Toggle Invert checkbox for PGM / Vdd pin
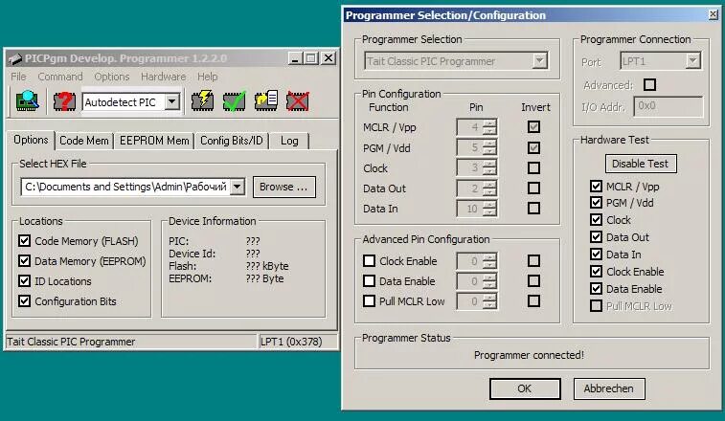725x421 pixels. coord(533,148)
